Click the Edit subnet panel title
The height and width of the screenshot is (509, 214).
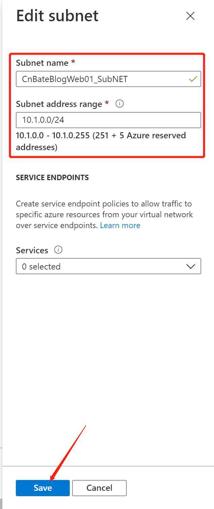(x=57, y=16)
